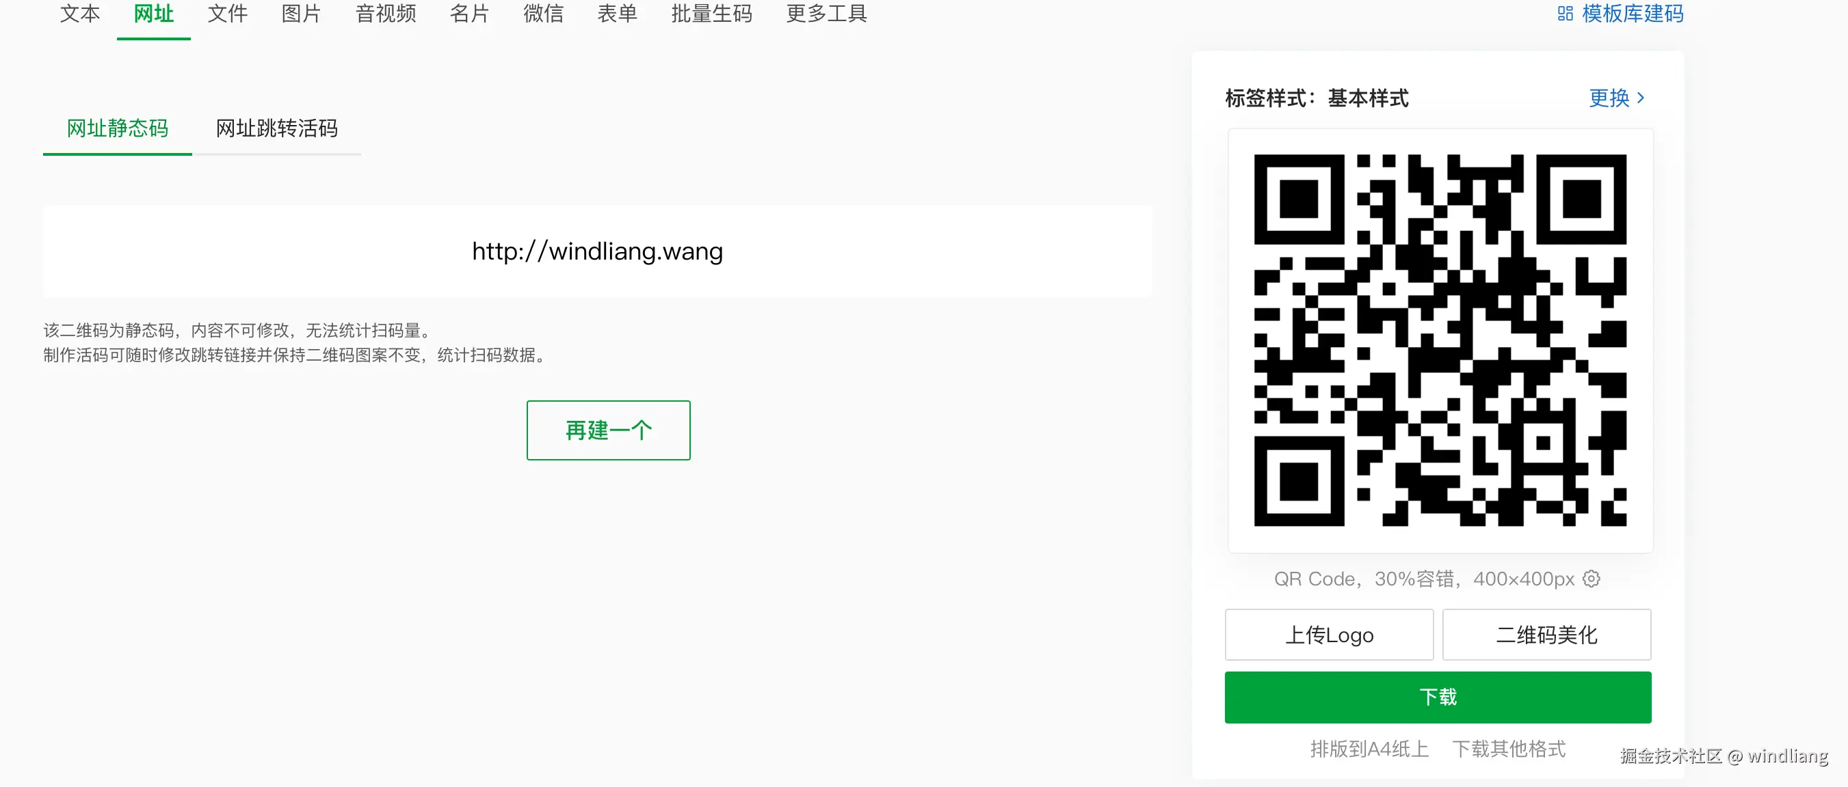Switch to 文本 tab
The width and height of the screenshot is (1848, 787).
79,14
